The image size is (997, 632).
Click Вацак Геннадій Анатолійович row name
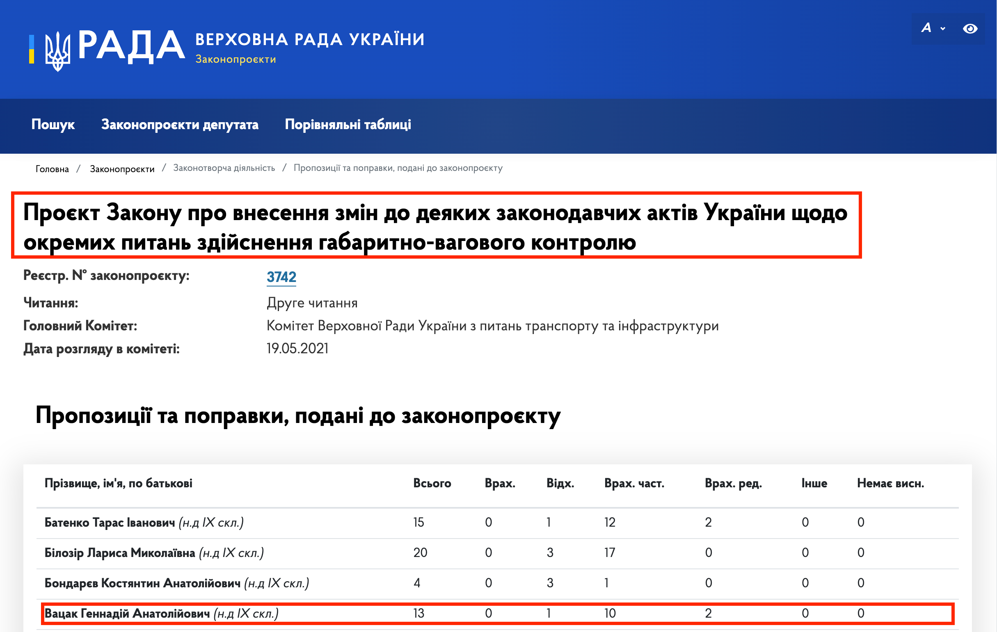point(127,613)
